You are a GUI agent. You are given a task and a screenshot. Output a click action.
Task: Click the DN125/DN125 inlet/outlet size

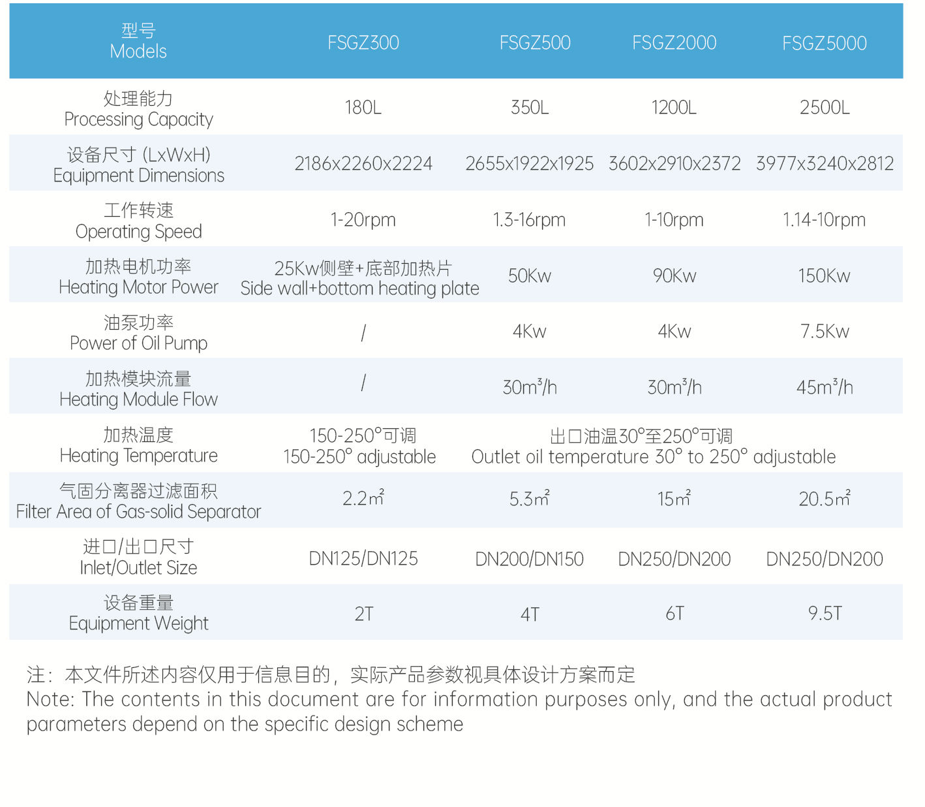click(363, 559)
